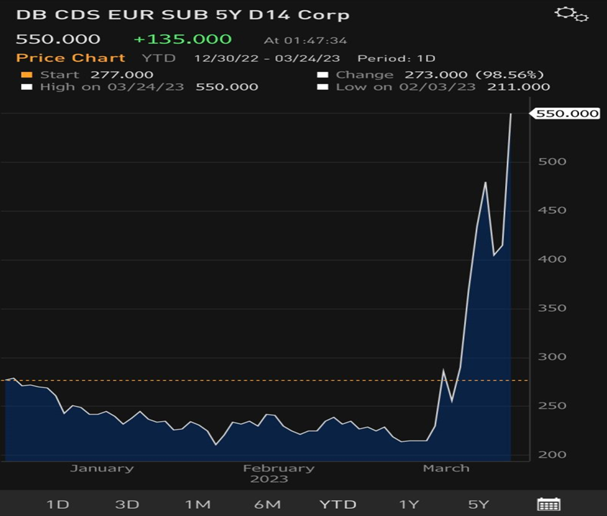Switch to the 6M range
607x516 pixels.
267,505
